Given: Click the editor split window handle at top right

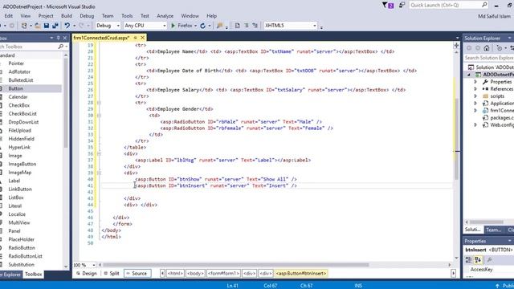Looking at the screenshot, I should click(456, 46).
